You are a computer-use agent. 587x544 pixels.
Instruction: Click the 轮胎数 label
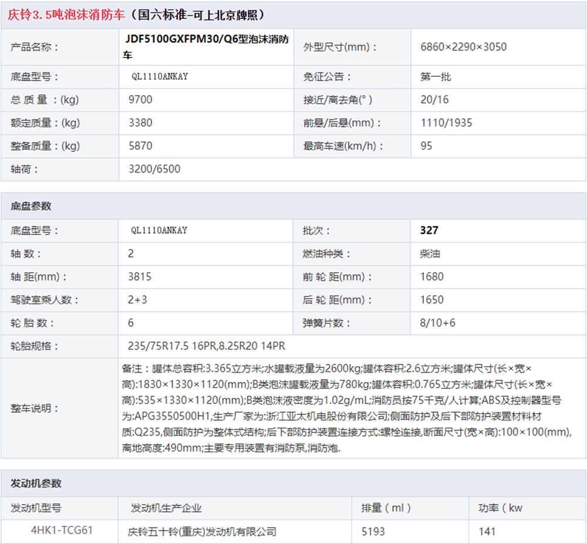tap(32, 323)
